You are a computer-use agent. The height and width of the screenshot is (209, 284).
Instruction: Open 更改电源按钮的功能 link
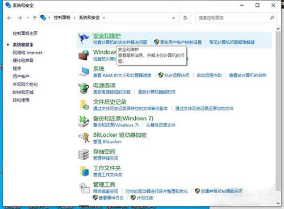tap(112, 92)
